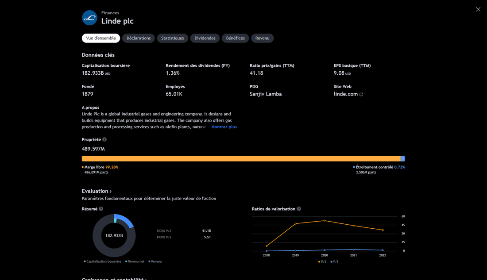
Task: Click the 3.506M parts text
Action: pos(366,172)
